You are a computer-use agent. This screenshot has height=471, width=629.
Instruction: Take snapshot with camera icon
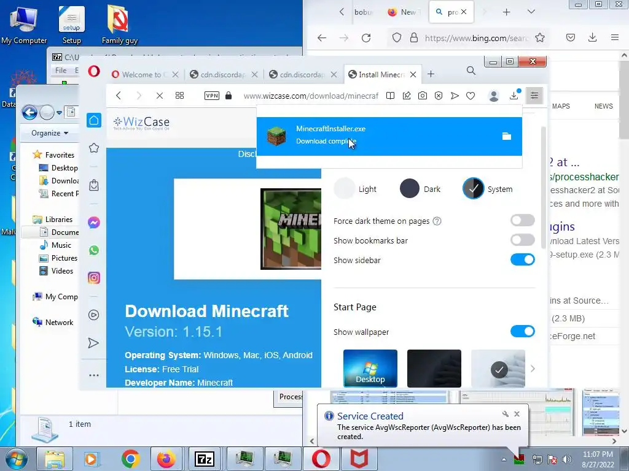(x=423, y=96)
